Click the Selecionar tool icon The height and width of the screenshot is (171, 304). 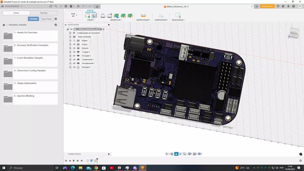pos(178,16)
